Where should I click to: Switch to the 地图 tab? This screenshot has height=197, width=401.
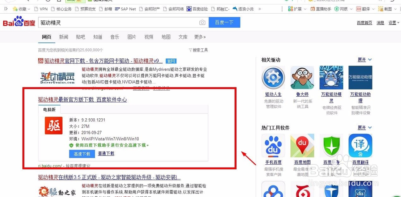(x=166, y=37)
